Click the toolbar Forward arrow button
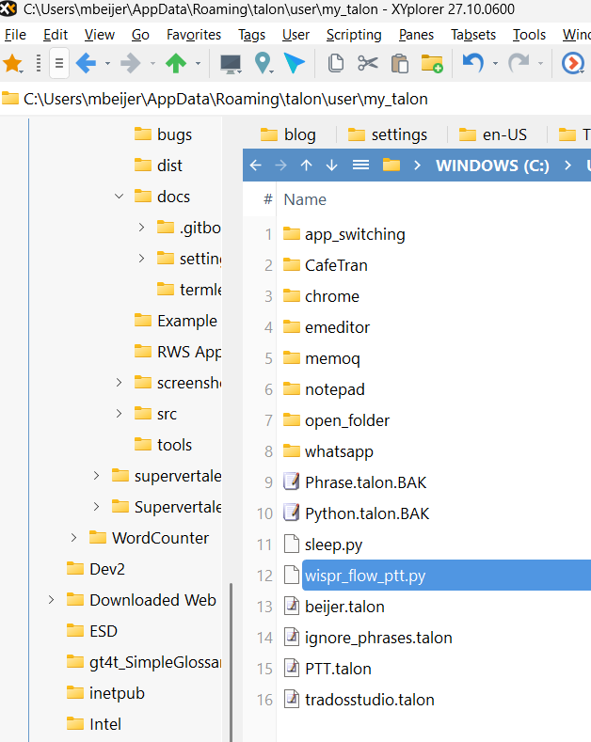Screen dimensions: 591x742 pyautogui.click(x=131, y=63)
